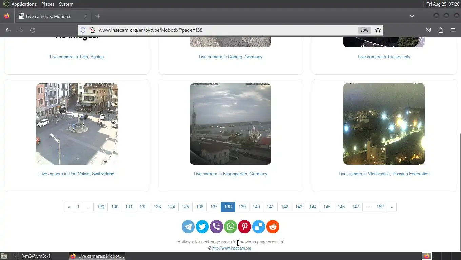The height and width of the screenshot is (260, 461).
Task: Go to page 1 in pagination
Action: click(x=78, y=207)
